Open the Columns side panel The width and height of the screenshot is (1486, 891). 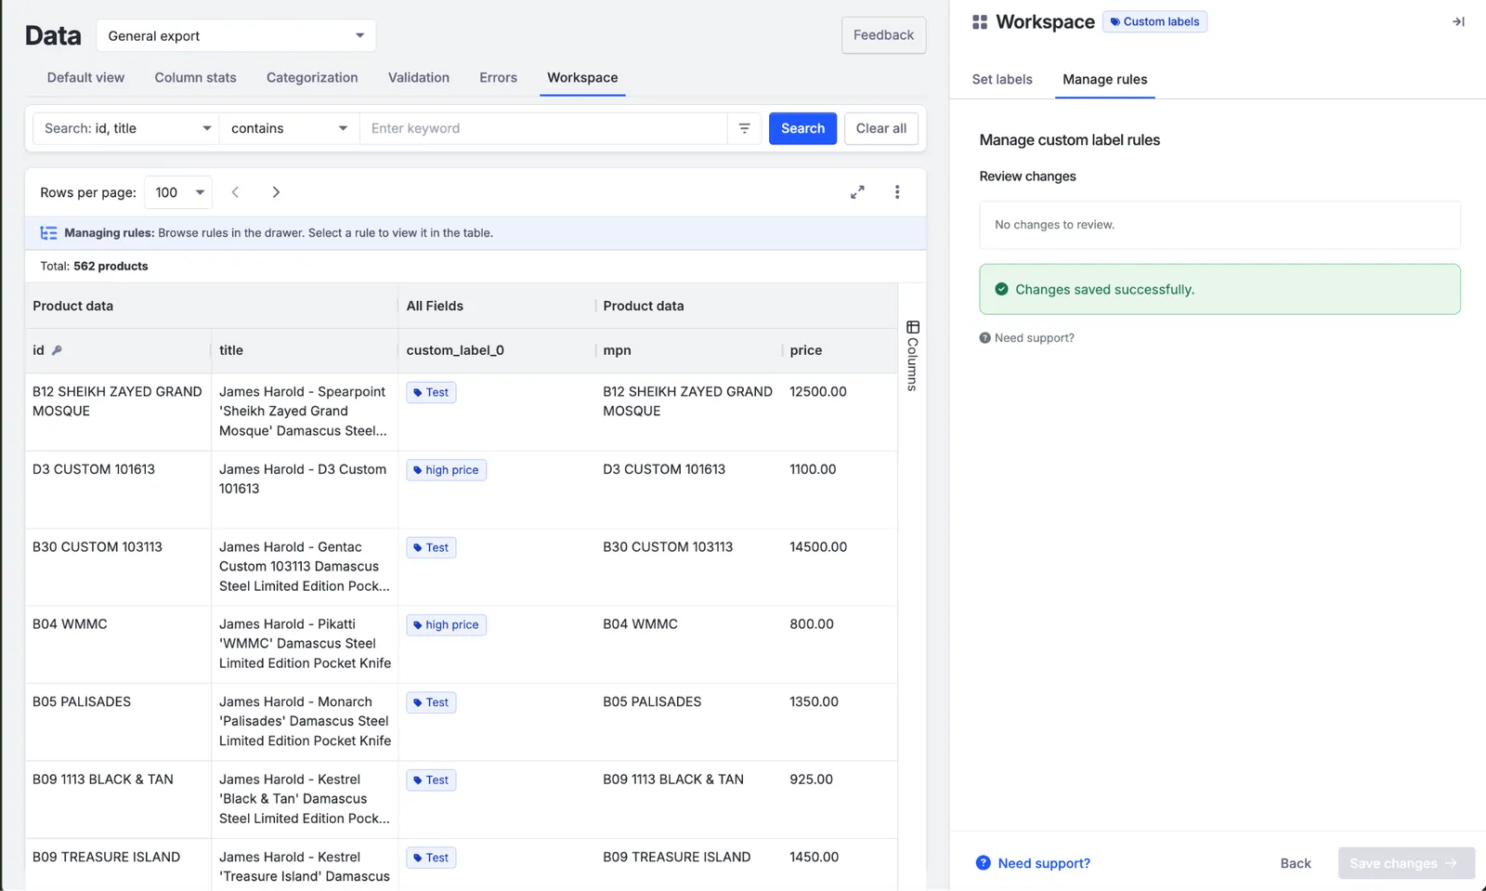(913, 356)
